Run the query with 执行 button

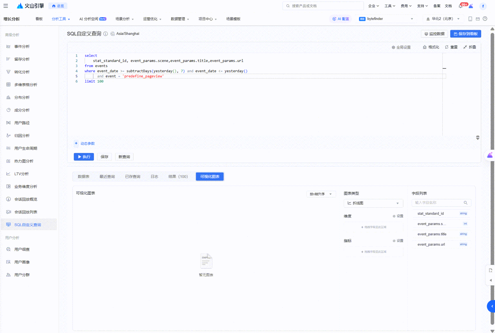point(84,157)
